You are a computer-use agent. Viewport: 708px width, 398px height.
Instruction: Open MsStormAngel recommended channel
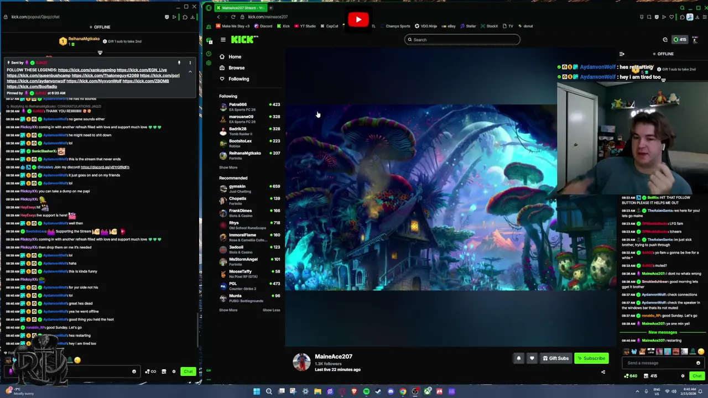click(249, 261)
